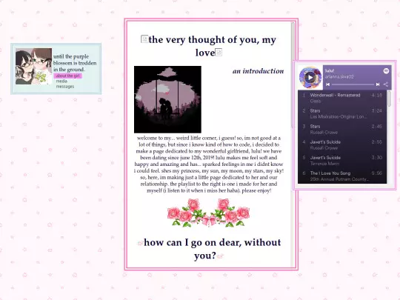Image resolution: width=400 pixels, height=300 pixels.
Task: Click the small icon after 'you?'
Action: (220, 256)
